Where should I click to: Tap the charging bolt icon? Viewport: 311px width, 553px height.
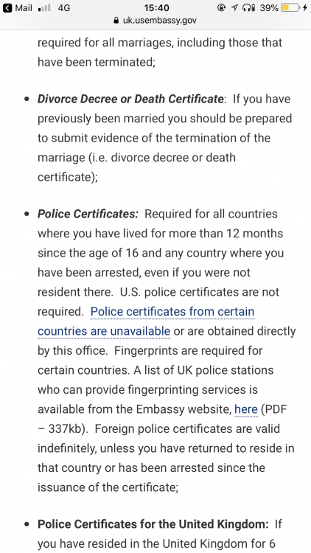tap(305, 8)
